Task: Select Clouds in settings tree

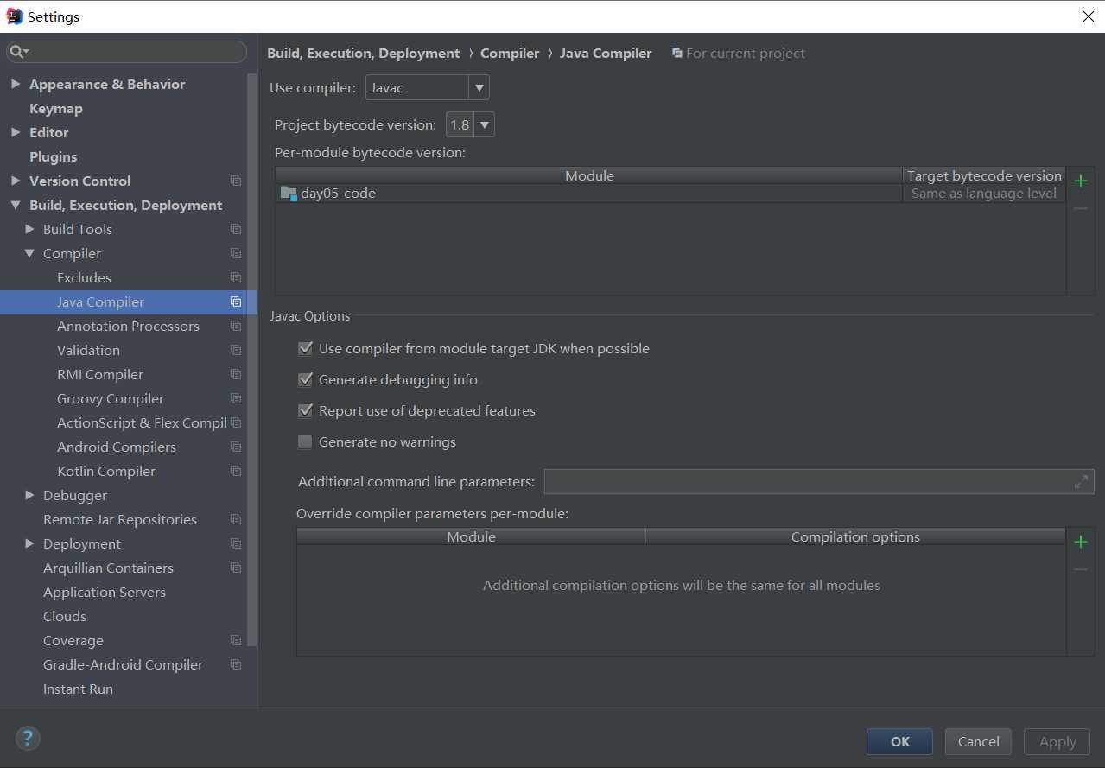Action: tap(65, 616)
